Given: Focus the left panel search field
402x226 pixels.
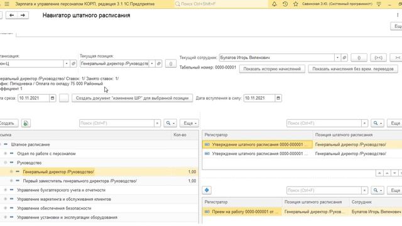Looking at the screenshot, I should pos(117,123).
